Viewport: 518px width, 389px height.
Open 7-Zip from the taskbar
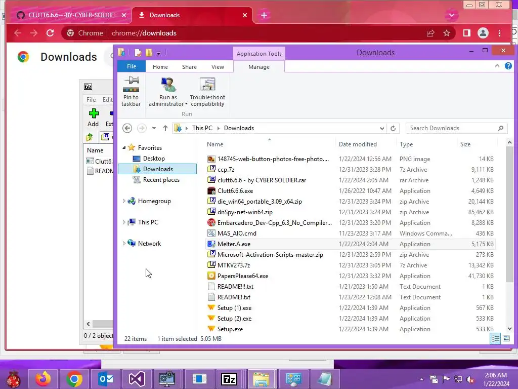coord(229,379)
